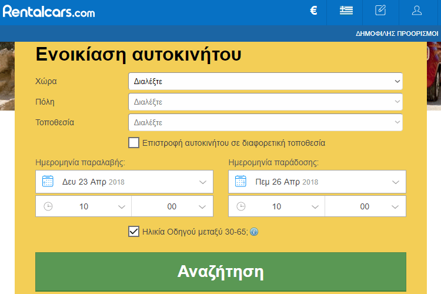Image resolution: width=441 pixels, height=294 pixels.
Task: Click the drop-off date calendar icon
Action: [240, 181]
